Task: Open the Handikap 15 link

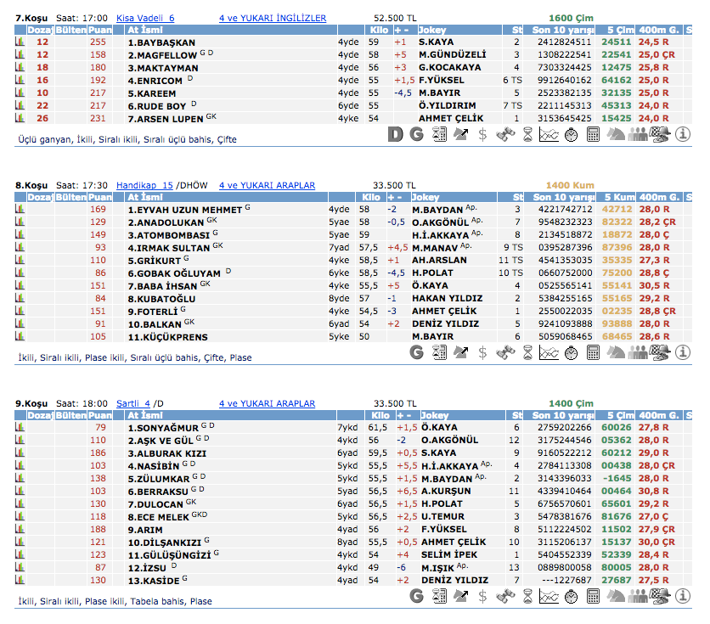Action: coord(144,185)
